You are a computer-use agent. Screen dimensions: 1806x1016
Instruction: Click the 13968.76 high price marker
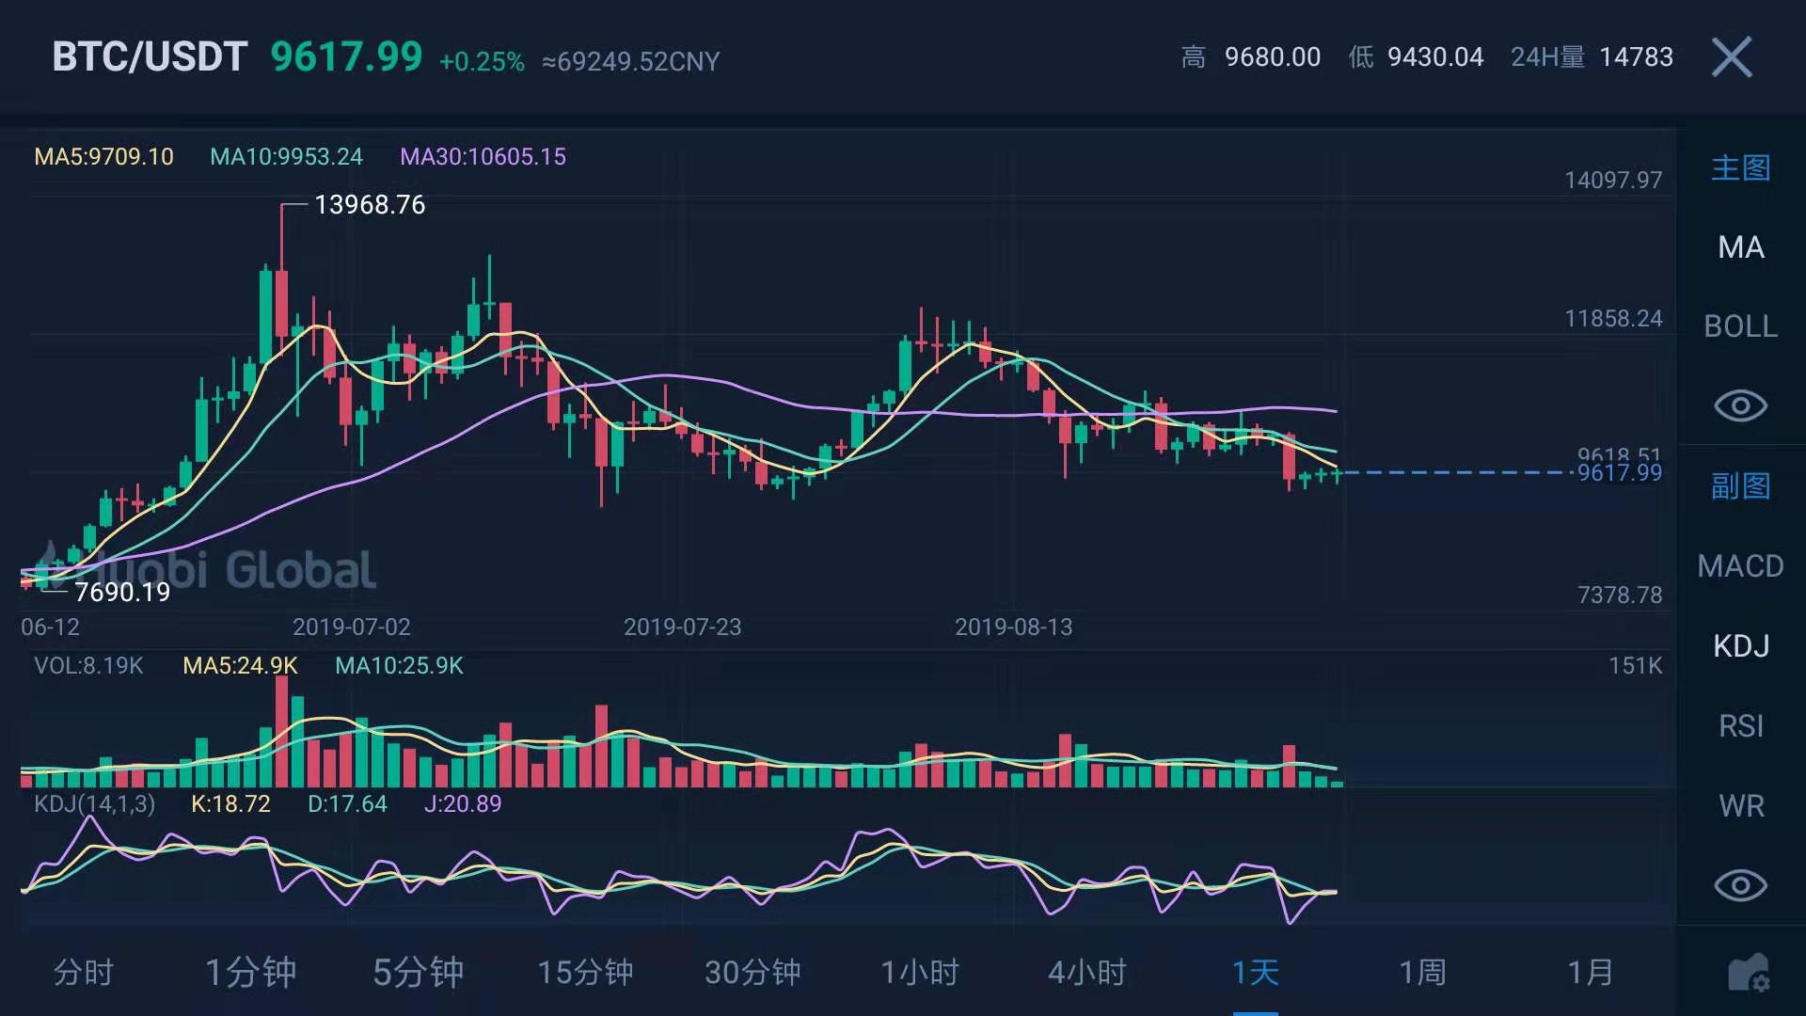pyautogui.click(x=369, y=205)
